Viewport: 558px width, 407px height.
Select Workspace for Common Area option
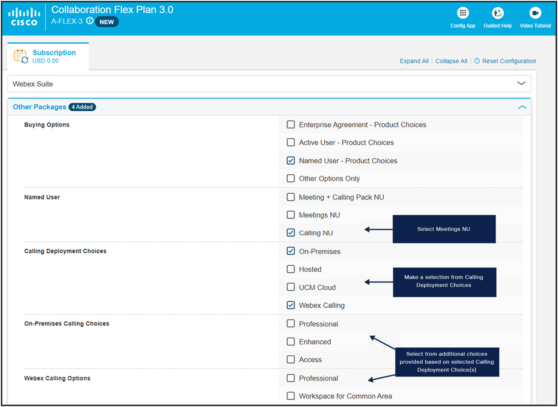pyautogui.click(x=291, y=396)
